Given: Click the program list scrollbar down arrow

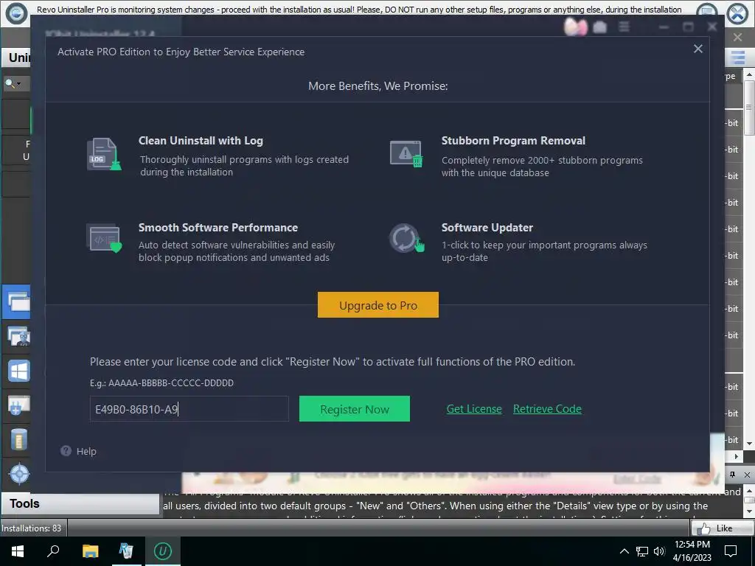Looking at the screenshot, I should pyautogui.click(x=749, y=443).
